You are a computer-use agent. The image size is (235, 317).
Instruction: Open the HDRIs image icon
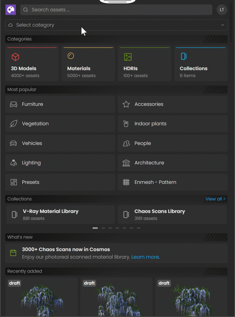pos(128,57)
